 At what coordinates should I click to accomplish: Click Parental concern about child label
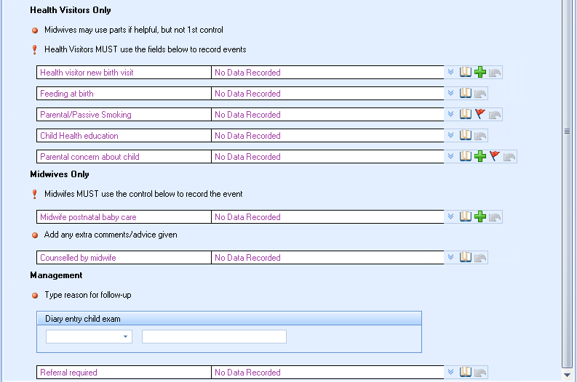coord(89,156)
